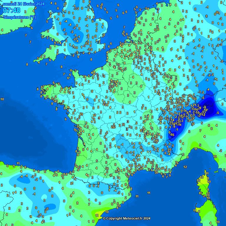
Task: Click the 12 reading over the sea near Nice
Action: pos(185,167)
